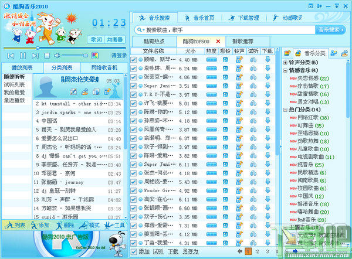Select the 酷狗热点 sub-tab
The image size is (352, 259).
(x=154, y=41)
